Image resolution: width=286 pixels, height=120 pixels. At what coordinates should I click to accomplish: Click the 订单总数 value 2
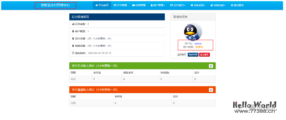click(x=88, y=24)
